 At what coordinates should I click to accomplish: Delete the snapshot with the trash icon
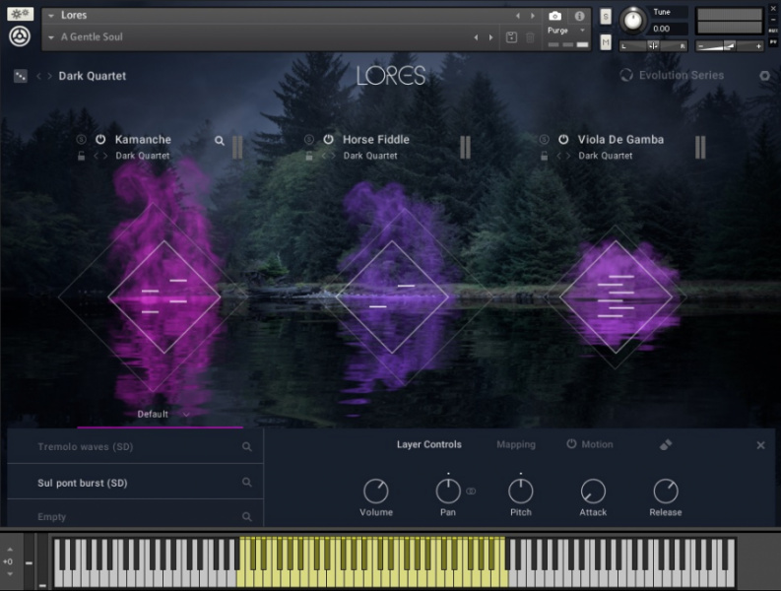531,37
